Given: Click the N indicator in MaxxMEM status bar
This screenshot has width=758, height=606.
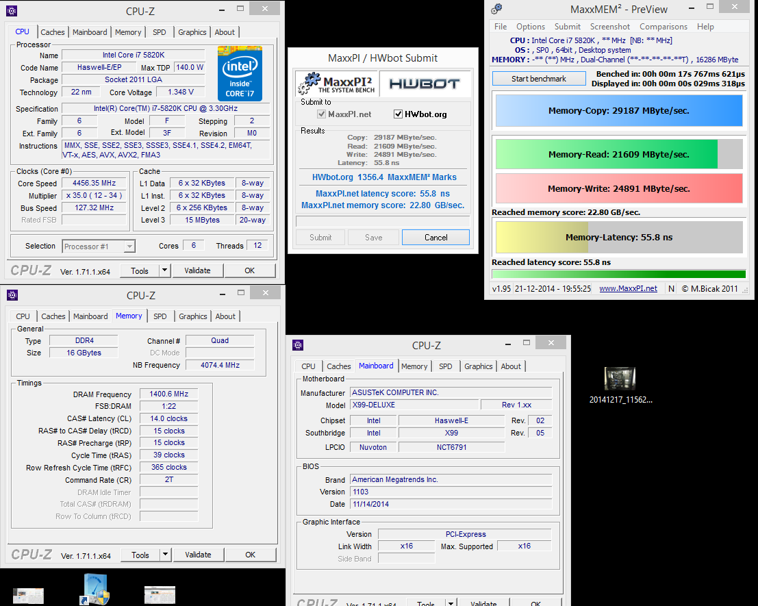Looking at the screenshot, I should (x=671, y=288).
